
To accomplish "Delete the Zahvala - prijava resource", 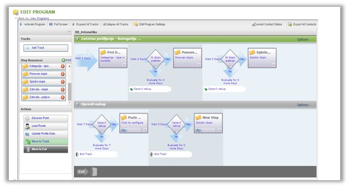I will click(63, 97).
